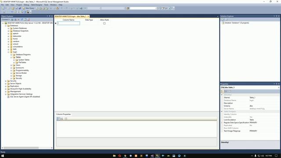Image resolution: width=281 pixels, height=158 pixels.
Task: Select the Column Properties tab
Action: [63, 114]
